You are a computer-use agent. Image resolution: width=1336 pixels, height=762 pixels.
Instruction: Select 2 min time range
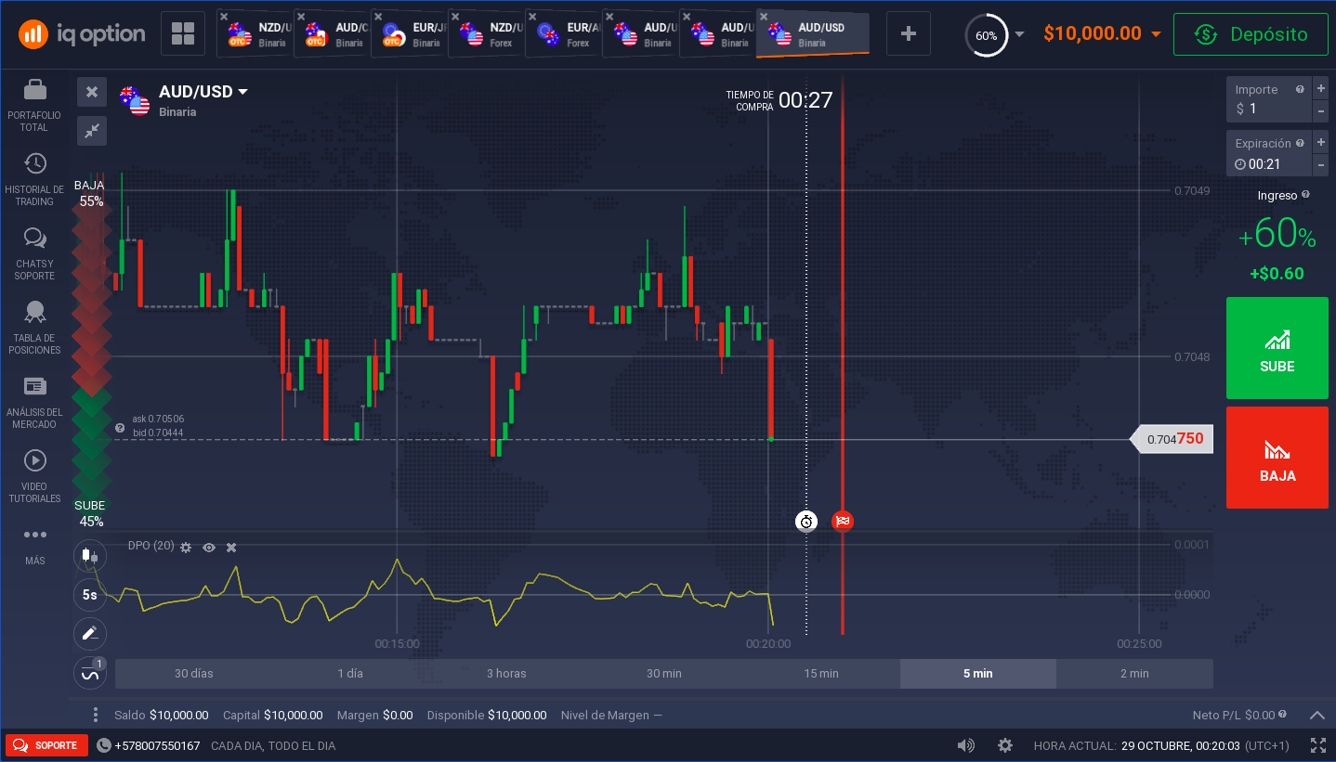(1134, 674)
